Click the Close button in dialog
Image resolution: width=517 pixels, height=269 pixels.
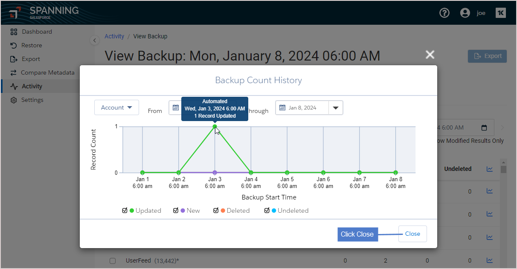pyautogui.click(x=412, y=234)
